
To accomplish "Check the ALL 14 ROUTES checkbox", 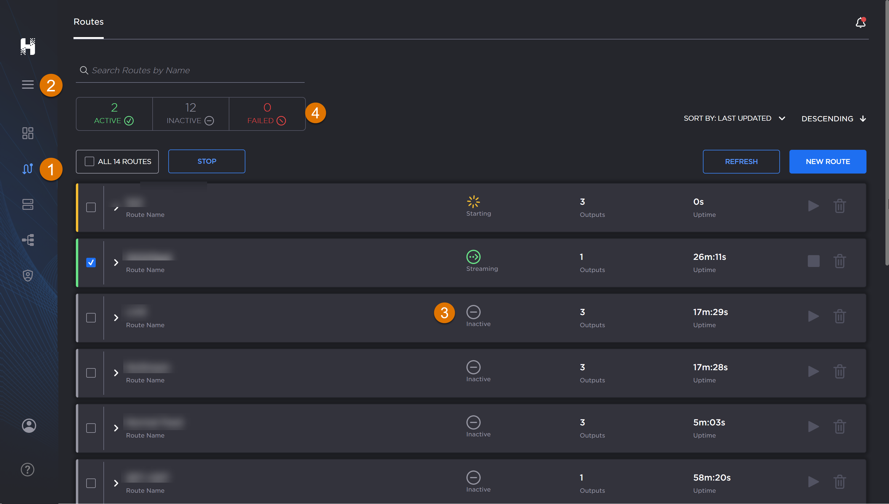I will pyautogui.click(x=89, y=161).
